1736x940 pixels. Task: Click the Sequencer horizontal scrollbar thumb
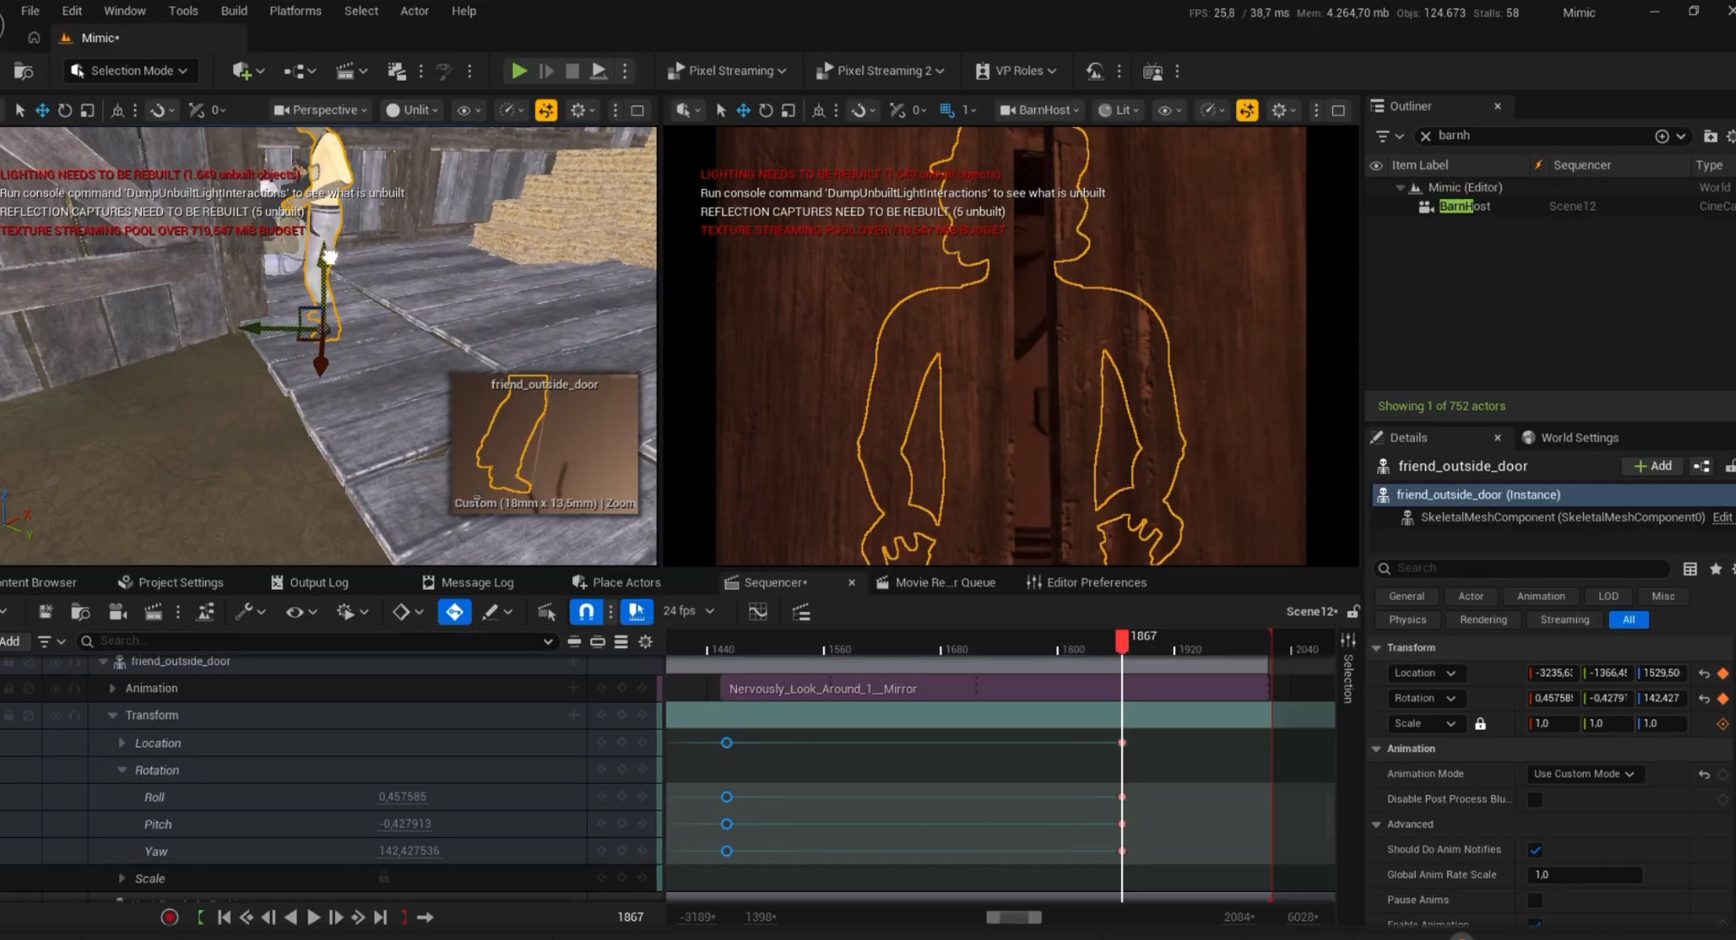tap(1014, 918)
